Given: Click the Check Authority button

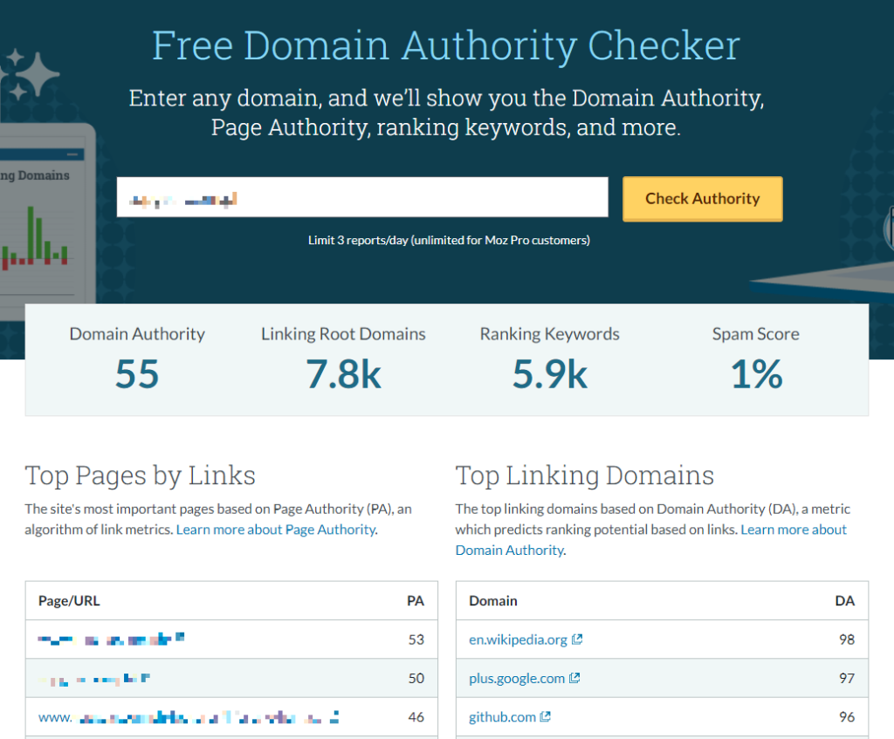Looking at the screenshot, I should 702,198.
